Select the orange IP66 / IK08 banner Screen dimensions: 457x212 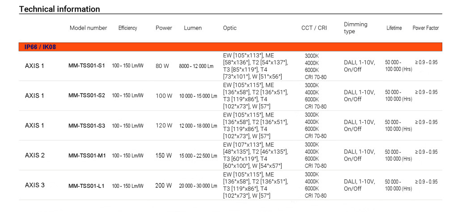coord(230,47)
